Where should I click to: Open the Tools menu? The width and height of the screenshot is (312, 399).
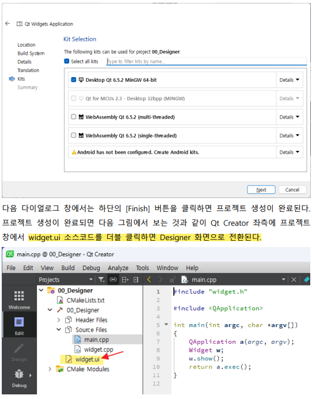coord(142,268)
